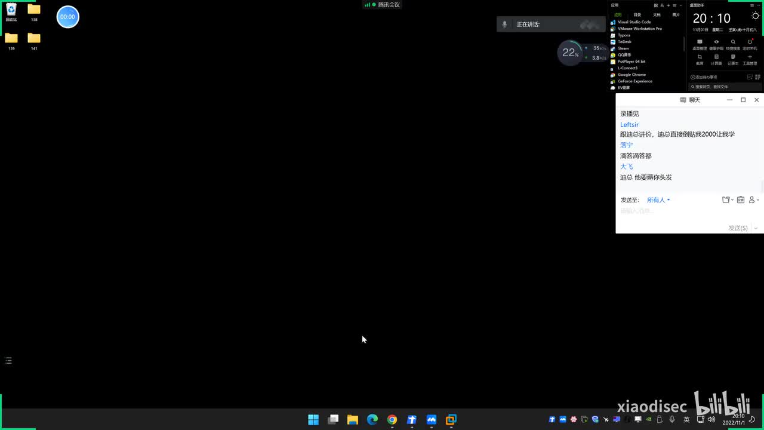Switch to the 应用 tab in launcher panel
Screen dimensions: 764x430
[x=618, y=14]
